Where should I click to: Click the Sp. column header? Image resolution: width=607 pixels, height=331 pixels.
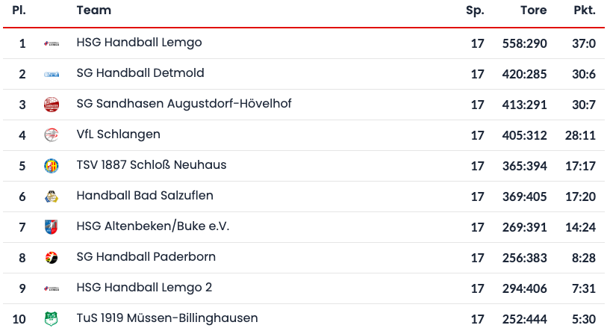pos(475,10)
